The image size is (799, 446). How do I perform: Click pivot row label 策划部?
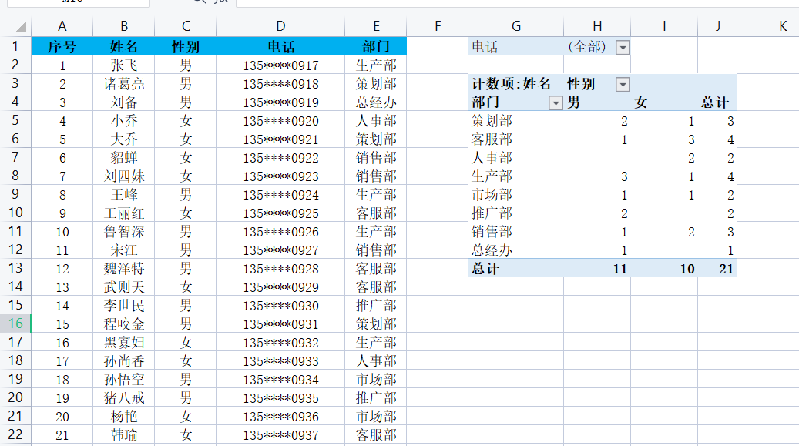[492, 121]
